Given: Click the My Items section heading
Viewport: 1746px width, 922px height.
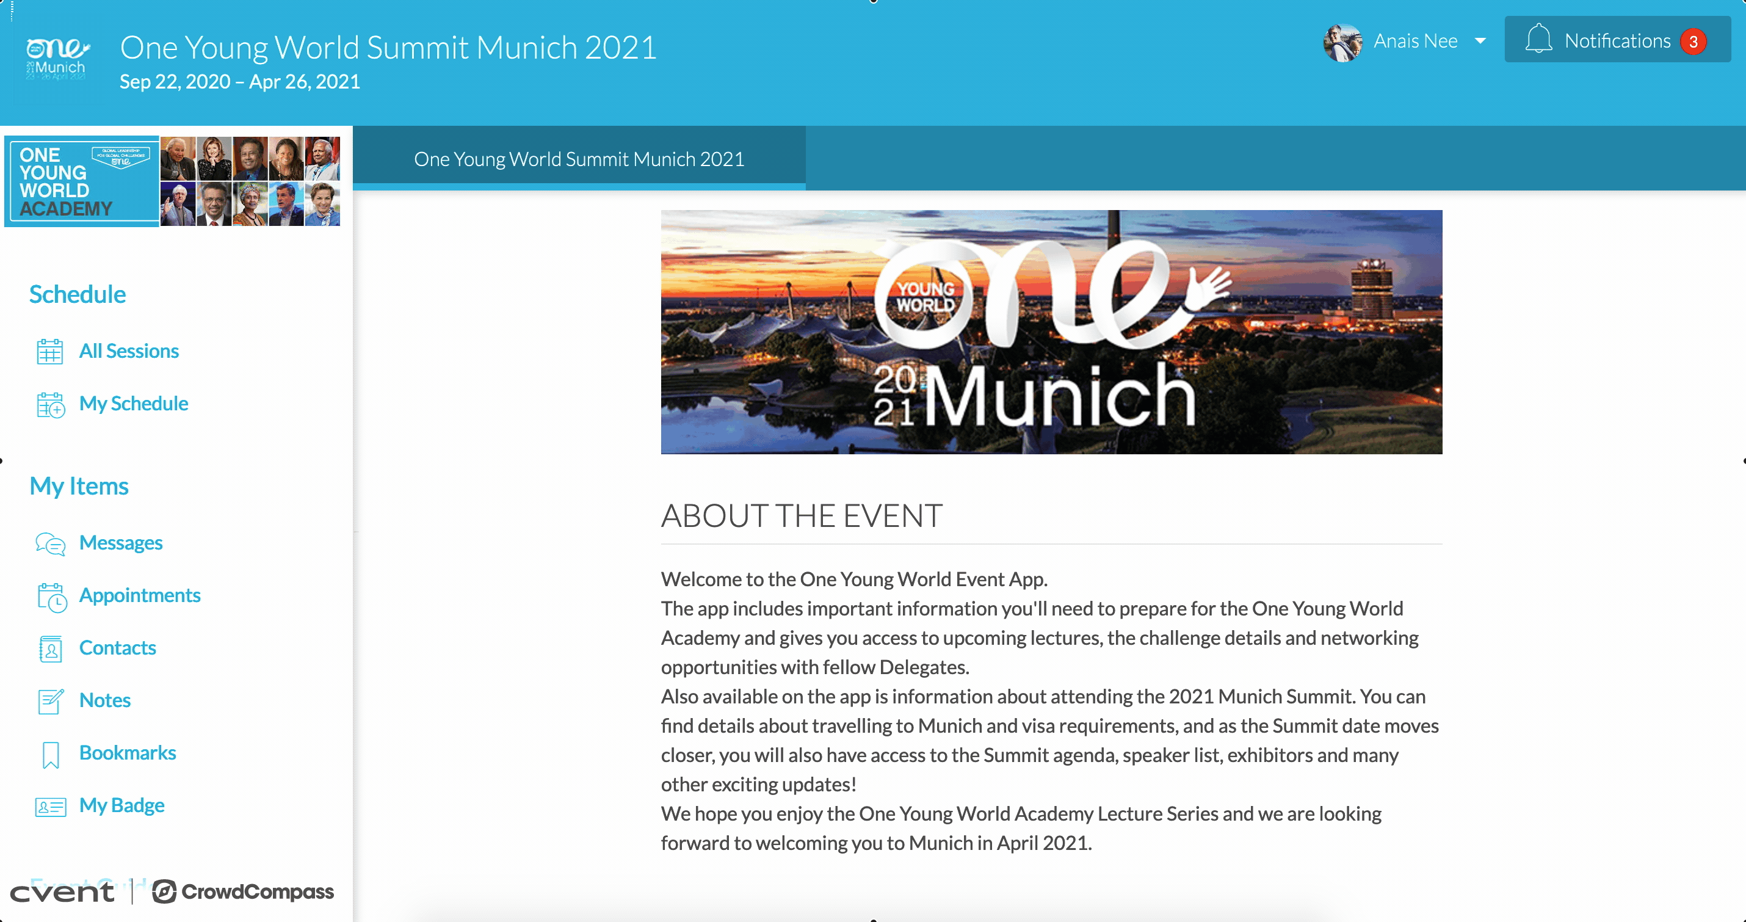Looking at the screenshot, I should point(79,487).
